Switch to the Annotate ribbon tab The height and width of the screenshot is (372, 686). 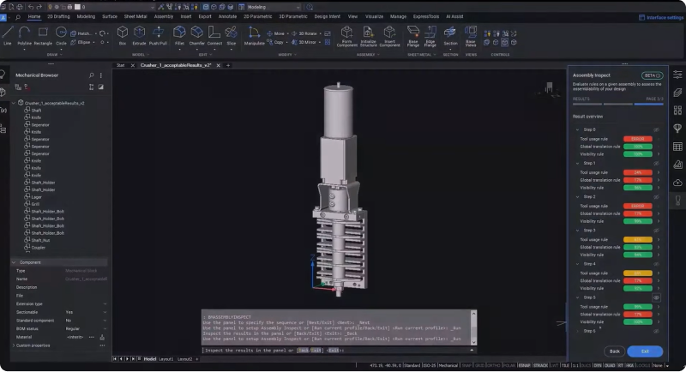coord(227,16)
